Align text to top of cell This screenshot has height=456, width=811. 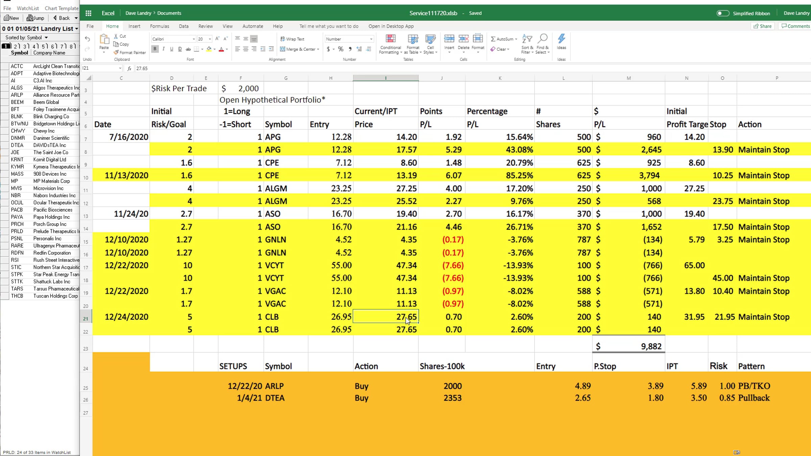click(x=238, y=39)
